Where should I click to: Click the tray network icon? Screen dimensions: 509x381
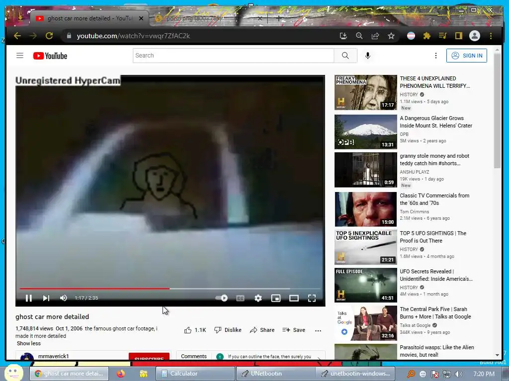[x=447, y=374]
